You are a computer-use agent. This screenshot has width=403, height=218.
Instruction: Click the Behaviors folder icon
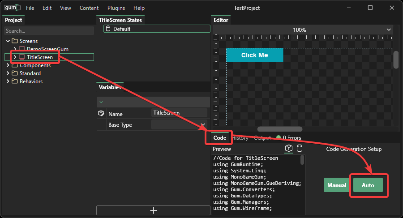tap(15, 81)
